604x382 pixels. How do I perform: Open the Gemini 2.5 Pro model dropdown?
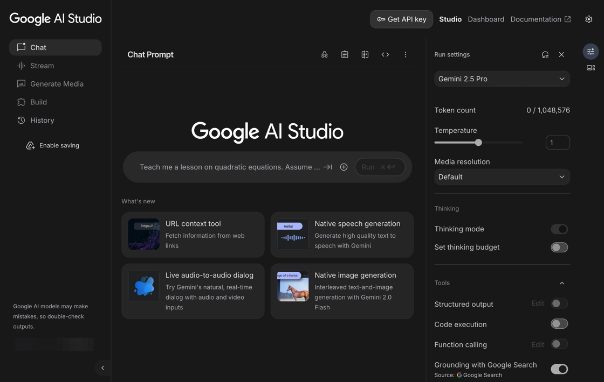[x=502, y=79]
